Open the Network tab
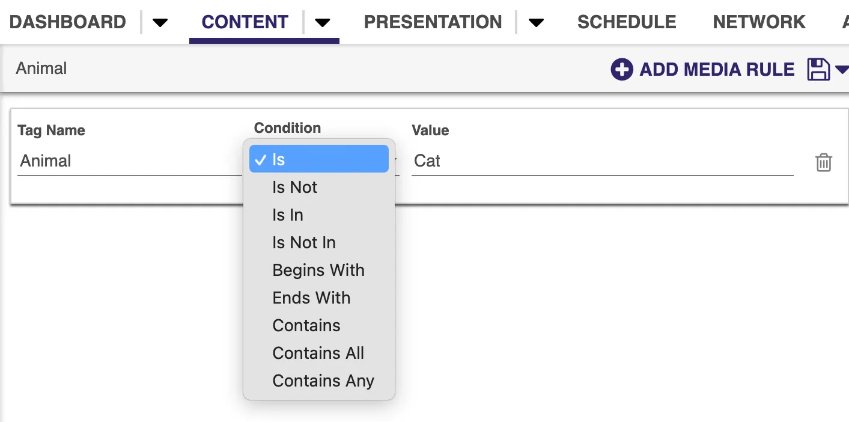 pyautogui.click(x=759, y=22)
